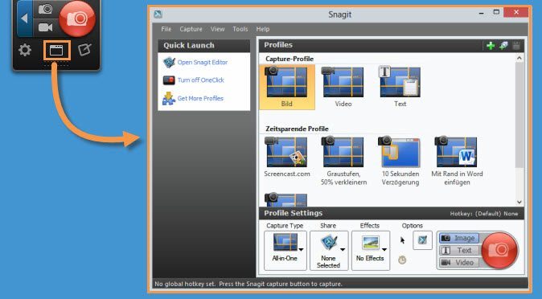Open settings gear in OneClick widget
This screenshot has width=542, height=299.
[25, 50]
